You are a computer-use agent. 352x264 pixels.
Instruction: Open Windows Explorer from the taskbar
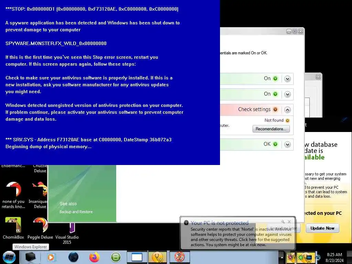point(31,257)
